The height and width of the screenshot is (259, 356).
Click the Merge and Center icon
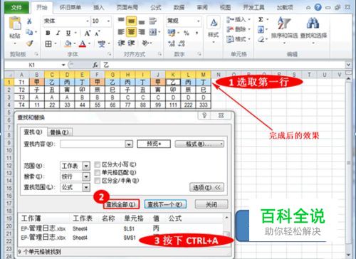tap(152, 32)
